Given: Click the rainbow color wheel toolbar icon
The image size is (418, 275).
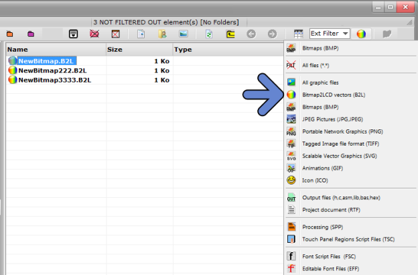Looking at the screenshot, I should 361,34.
